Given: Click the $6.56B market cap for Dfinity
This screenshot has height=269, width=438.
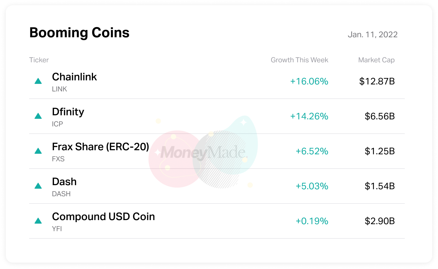Looking at the screenshot, I should (379, 116).
